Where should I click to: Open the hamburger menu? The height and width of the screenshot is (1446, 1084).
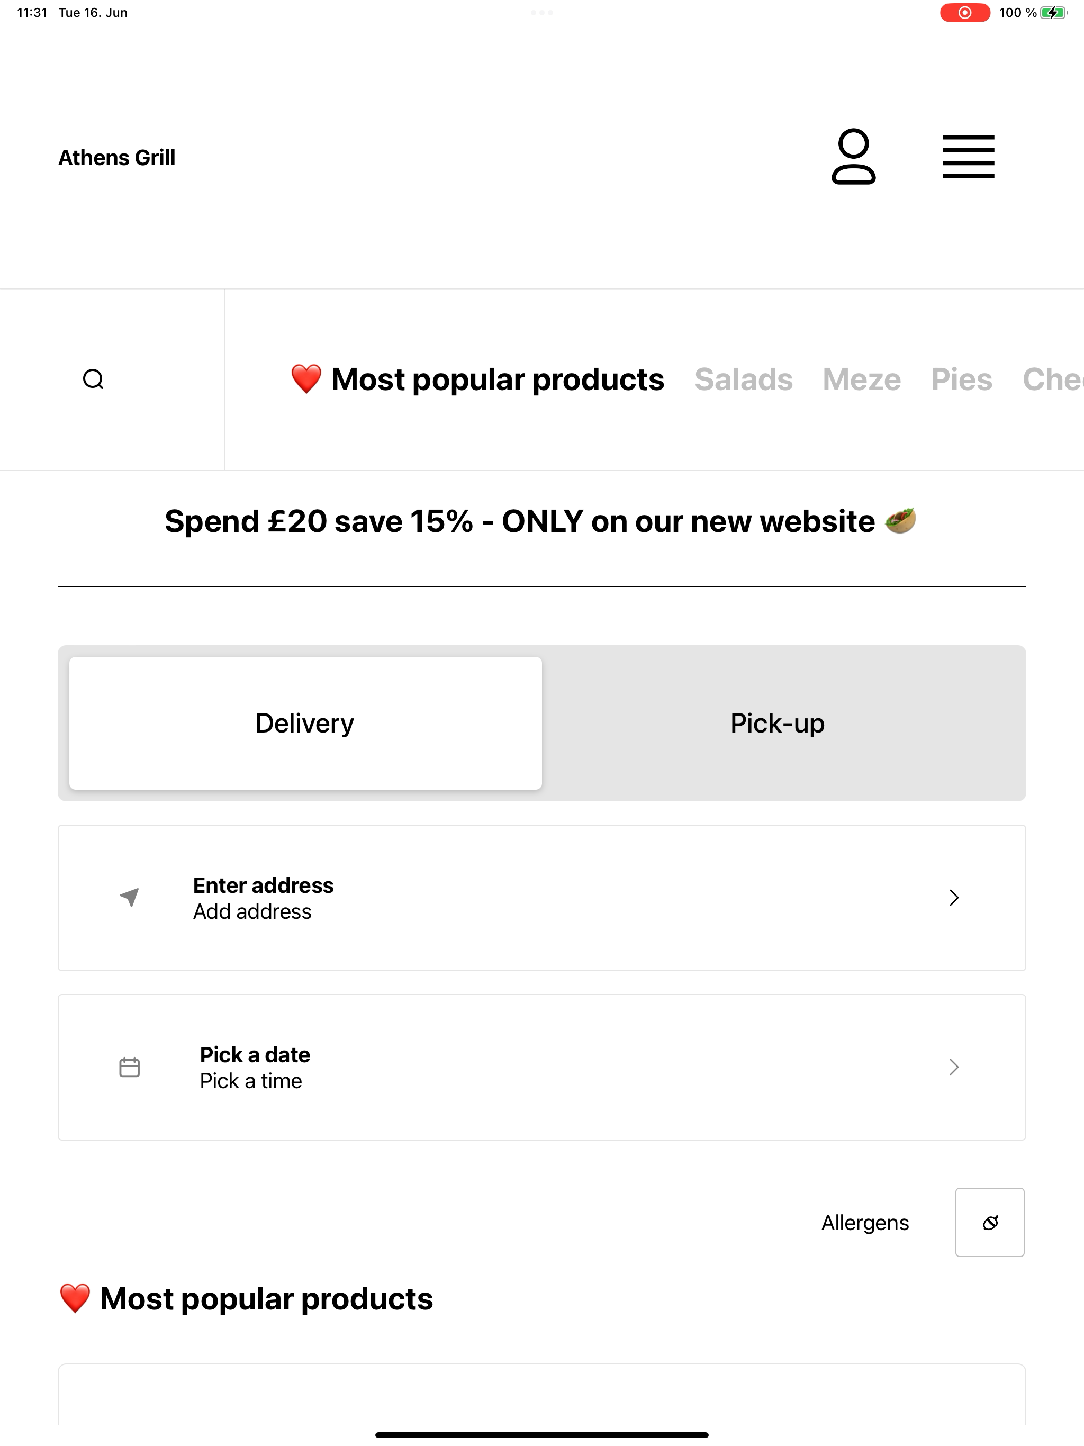[968, 157]
